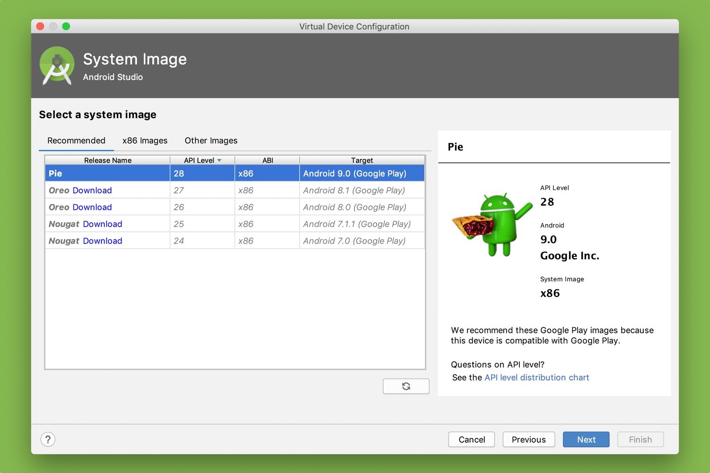Open help with the question mark icon
Viewport: 710px width, 473px height.
48,439
